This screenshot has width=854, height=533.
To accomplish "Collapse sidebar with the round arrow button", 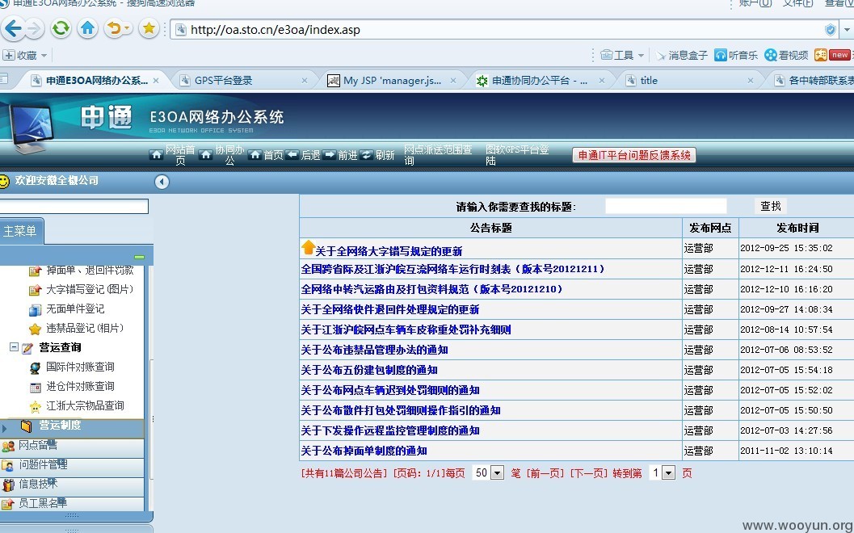I will point(162,181).
